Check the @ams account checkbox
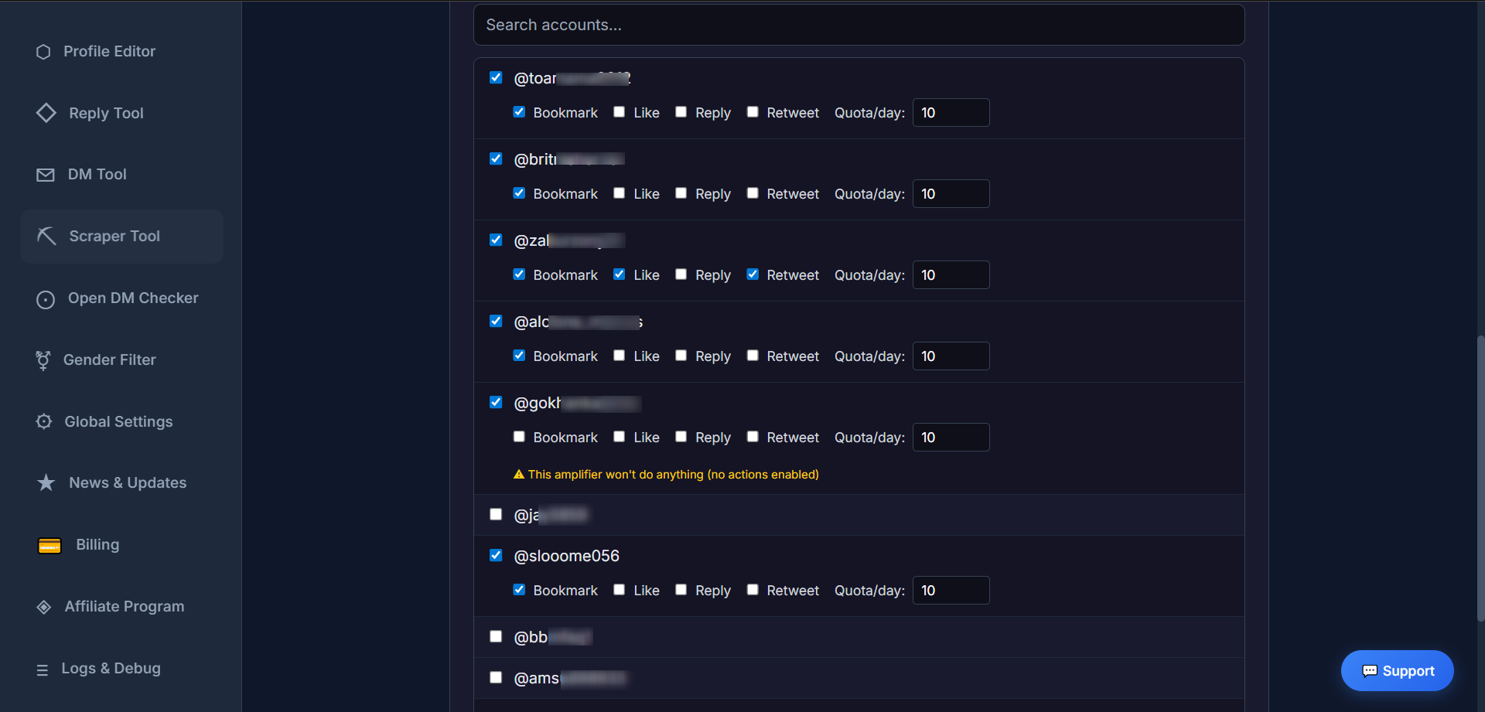Image resolution: width=1485 pixels, height=712 pixels. click(x=496, y=677)
